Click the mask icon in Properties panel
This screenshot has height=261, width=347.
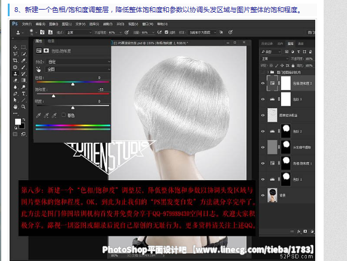pos(46,51)
